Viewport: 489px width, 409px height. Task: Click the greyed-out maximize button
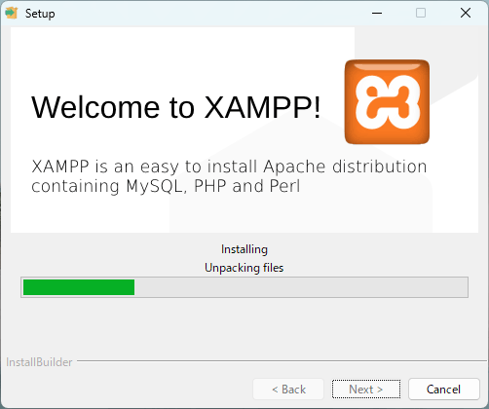pos(421,14)
